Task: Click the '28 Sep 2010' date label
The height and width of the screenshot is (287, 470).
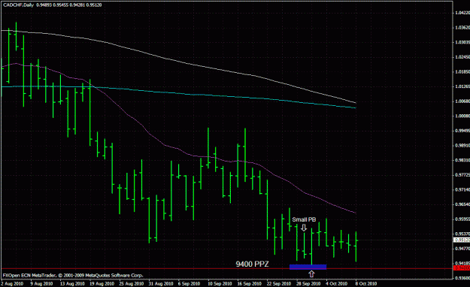Action: point(308,283)
